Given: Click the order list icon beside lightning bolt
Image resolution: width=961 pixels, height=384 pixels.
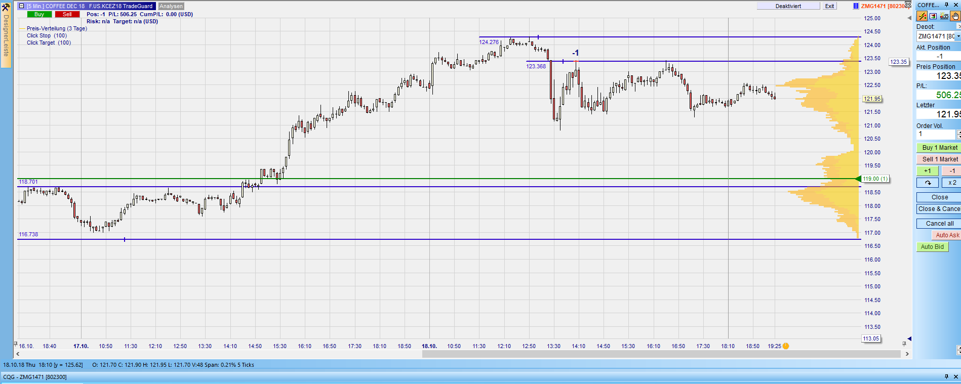Looking at the screenshot, I should point(933,16).
